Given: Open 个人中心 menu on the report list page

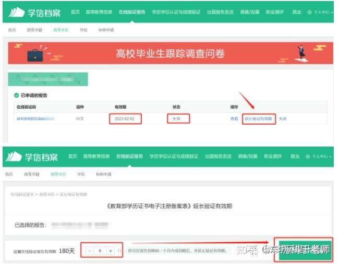Looking at the screenshot, I should click(320, 12).
